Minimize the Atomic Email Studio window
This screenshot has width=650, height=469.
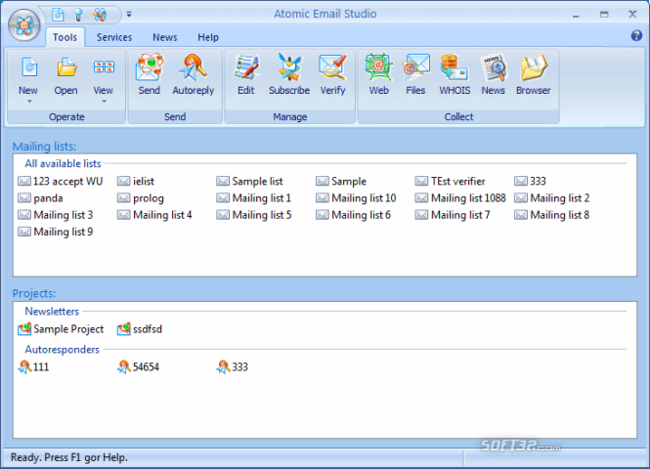coord(576,15)
